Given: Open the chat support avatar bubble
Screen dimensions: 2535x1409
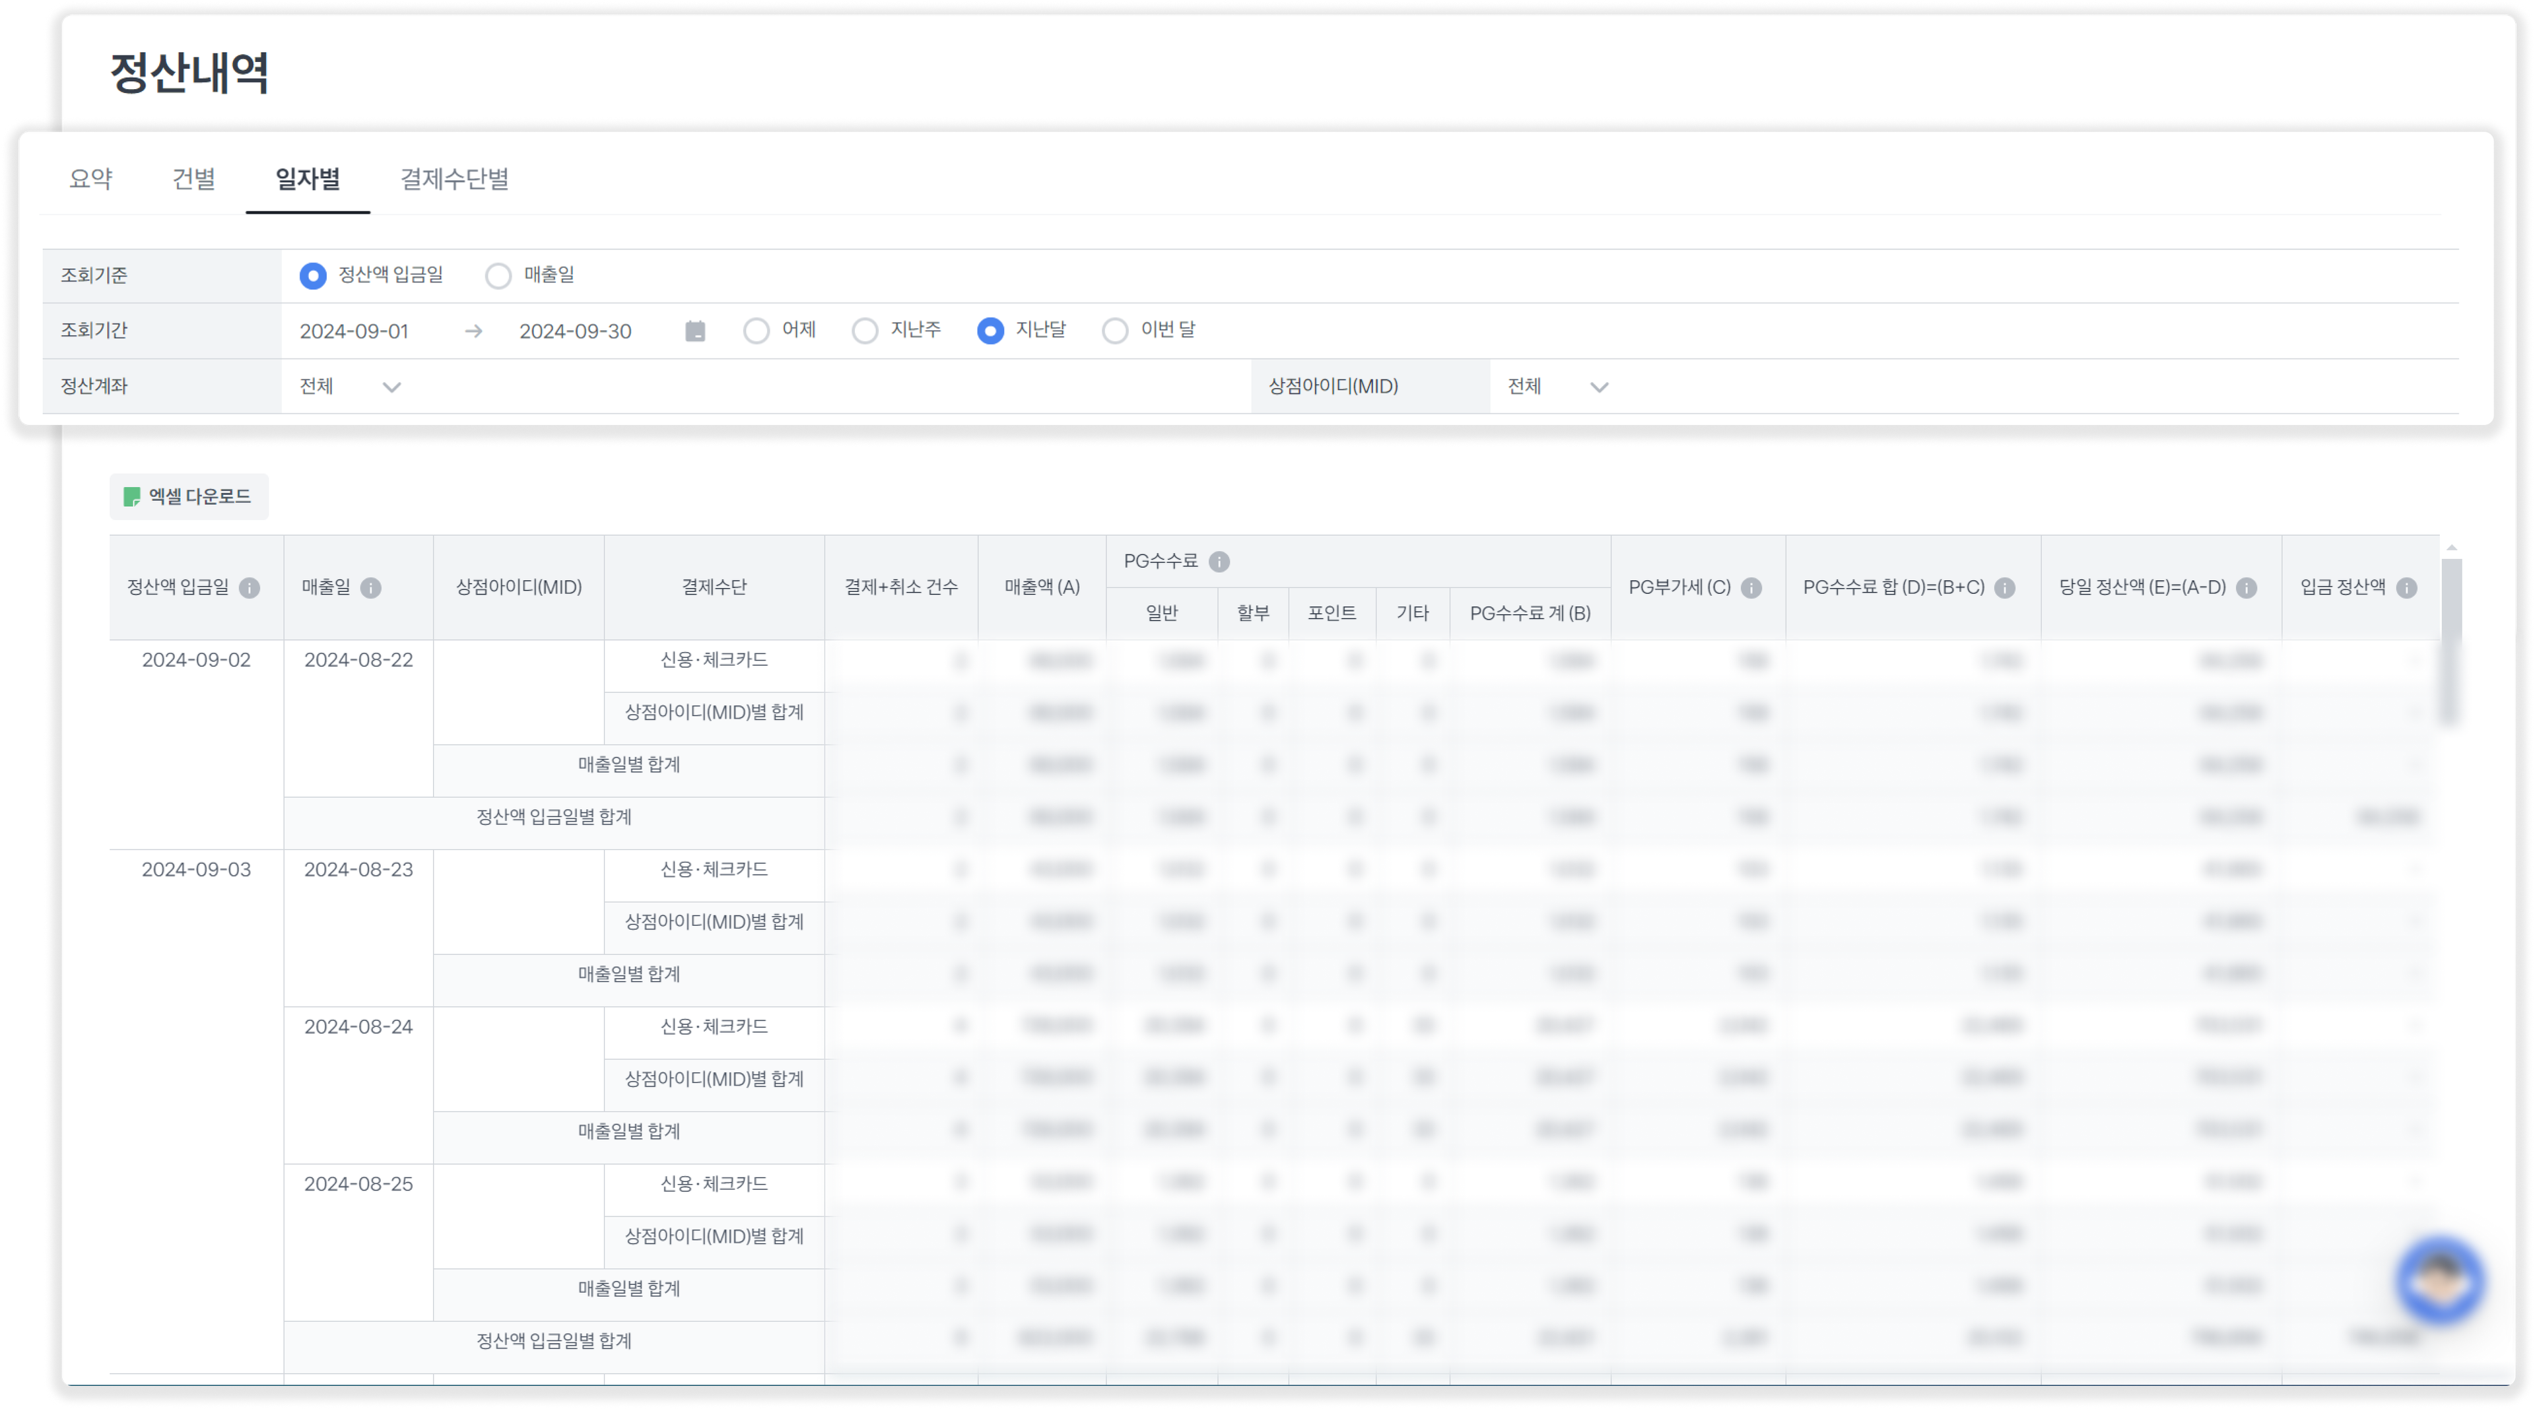Looking at the screenshot, I should tap(2441, 1281).
